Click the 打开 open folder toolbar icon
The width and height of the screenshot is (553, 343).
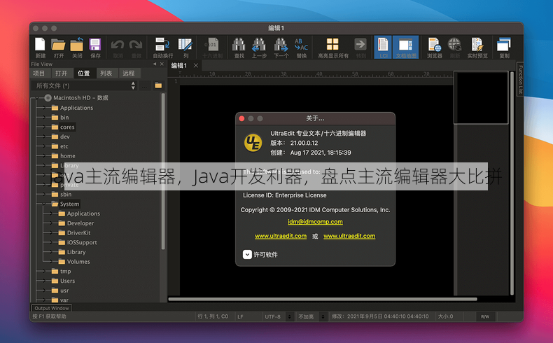pyautogui.click(x=59, y=44)
